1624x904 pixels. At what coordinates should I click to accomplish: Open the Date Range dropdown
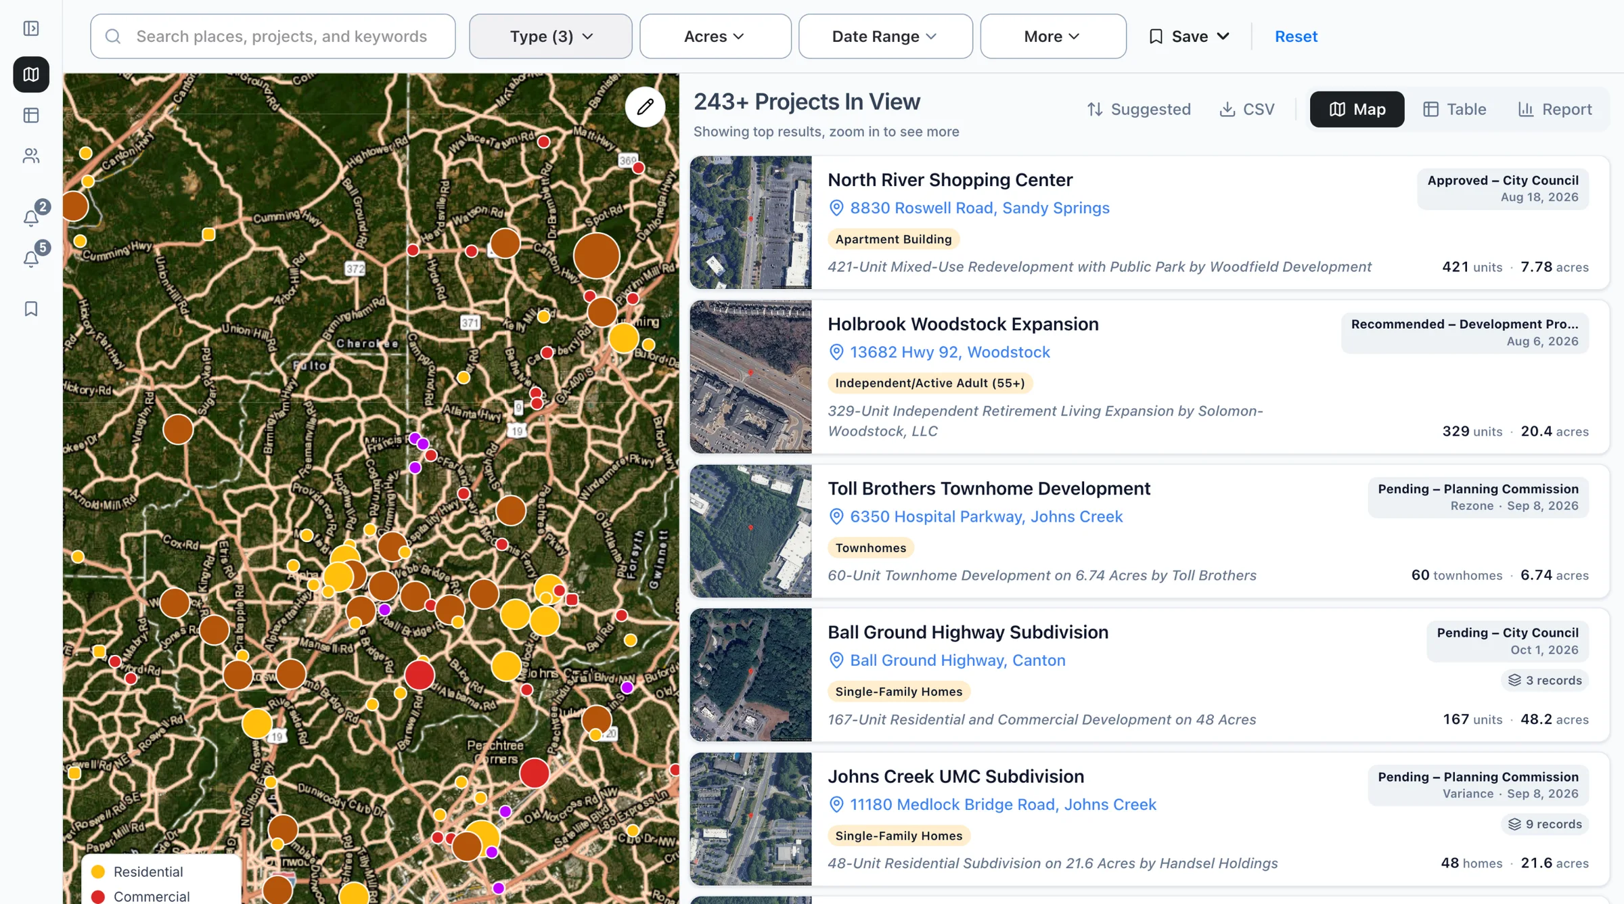click(x=886, y=37)
